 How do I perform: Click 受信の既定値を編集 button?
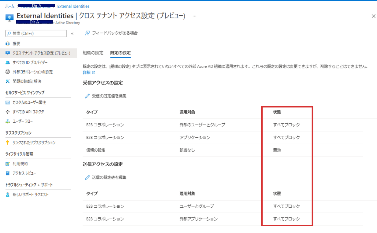click(x=106, y=96)
